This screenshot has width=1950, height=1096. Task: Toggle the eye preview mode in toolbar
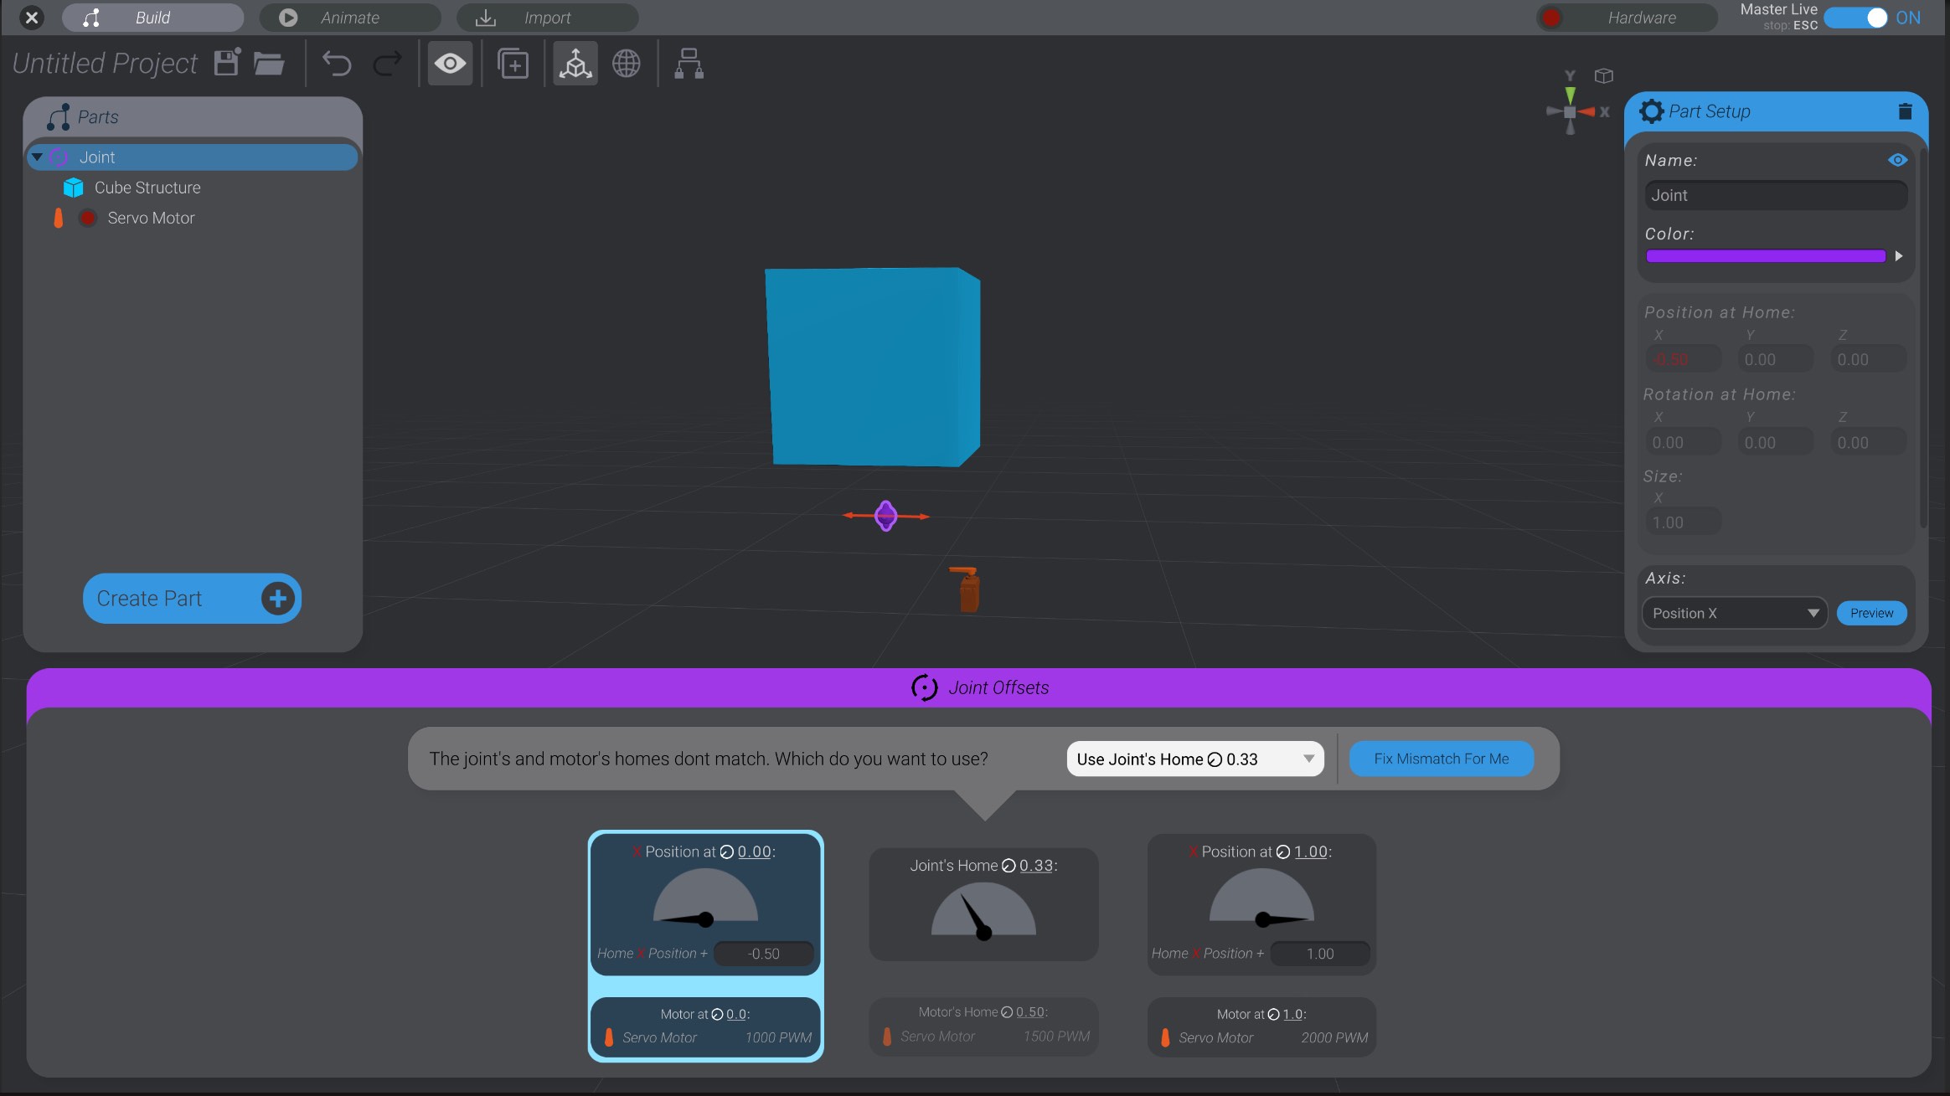(x=450, y=63)
